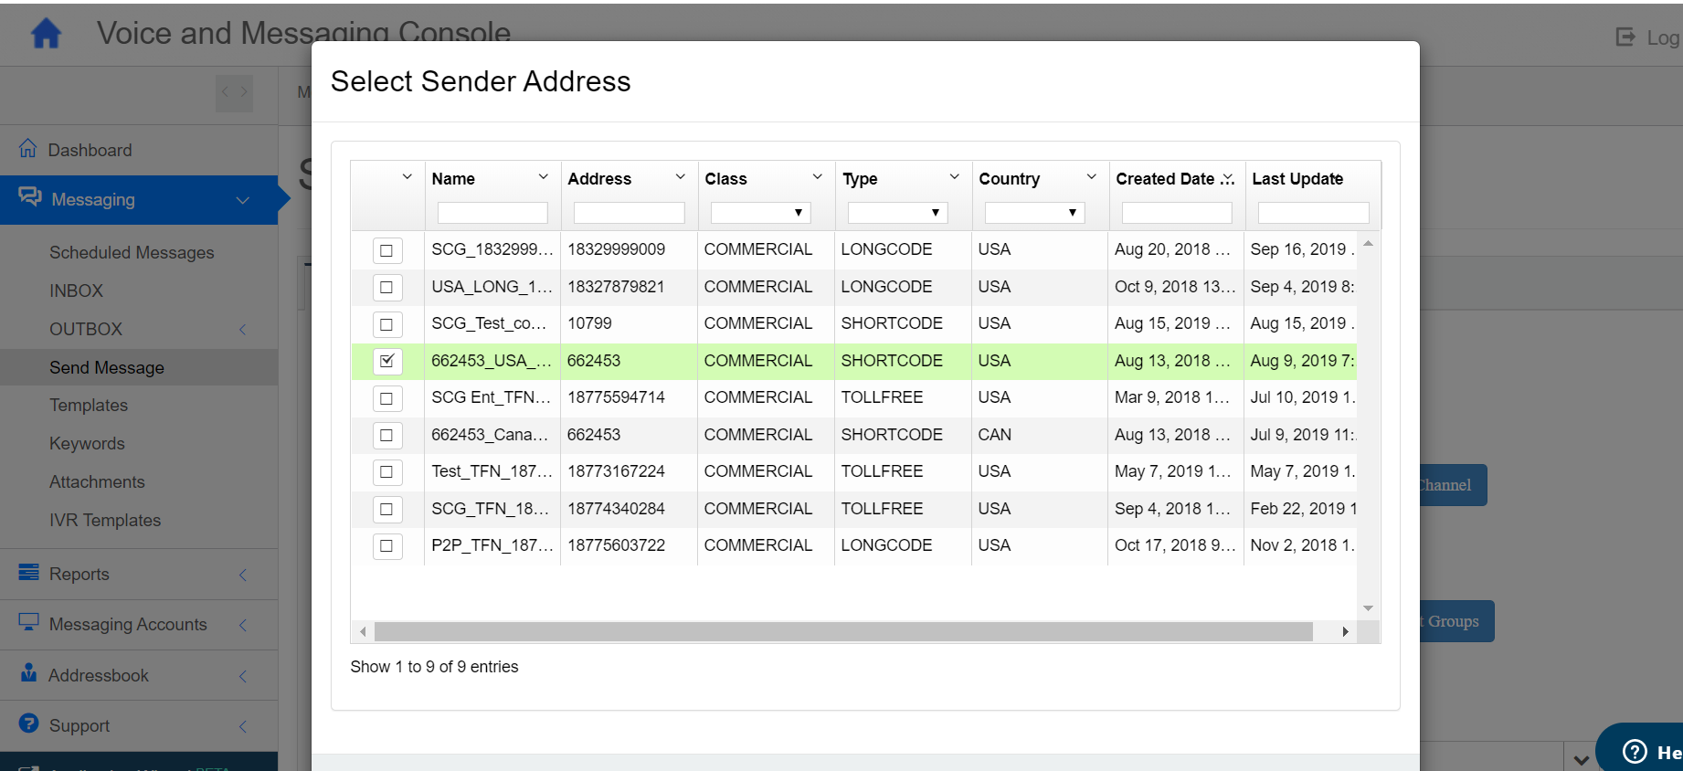Image resolution: width=1683 pixels, height=771 pixels.
Task: Open the Type filter dropdown
Action: click(897, 213)
